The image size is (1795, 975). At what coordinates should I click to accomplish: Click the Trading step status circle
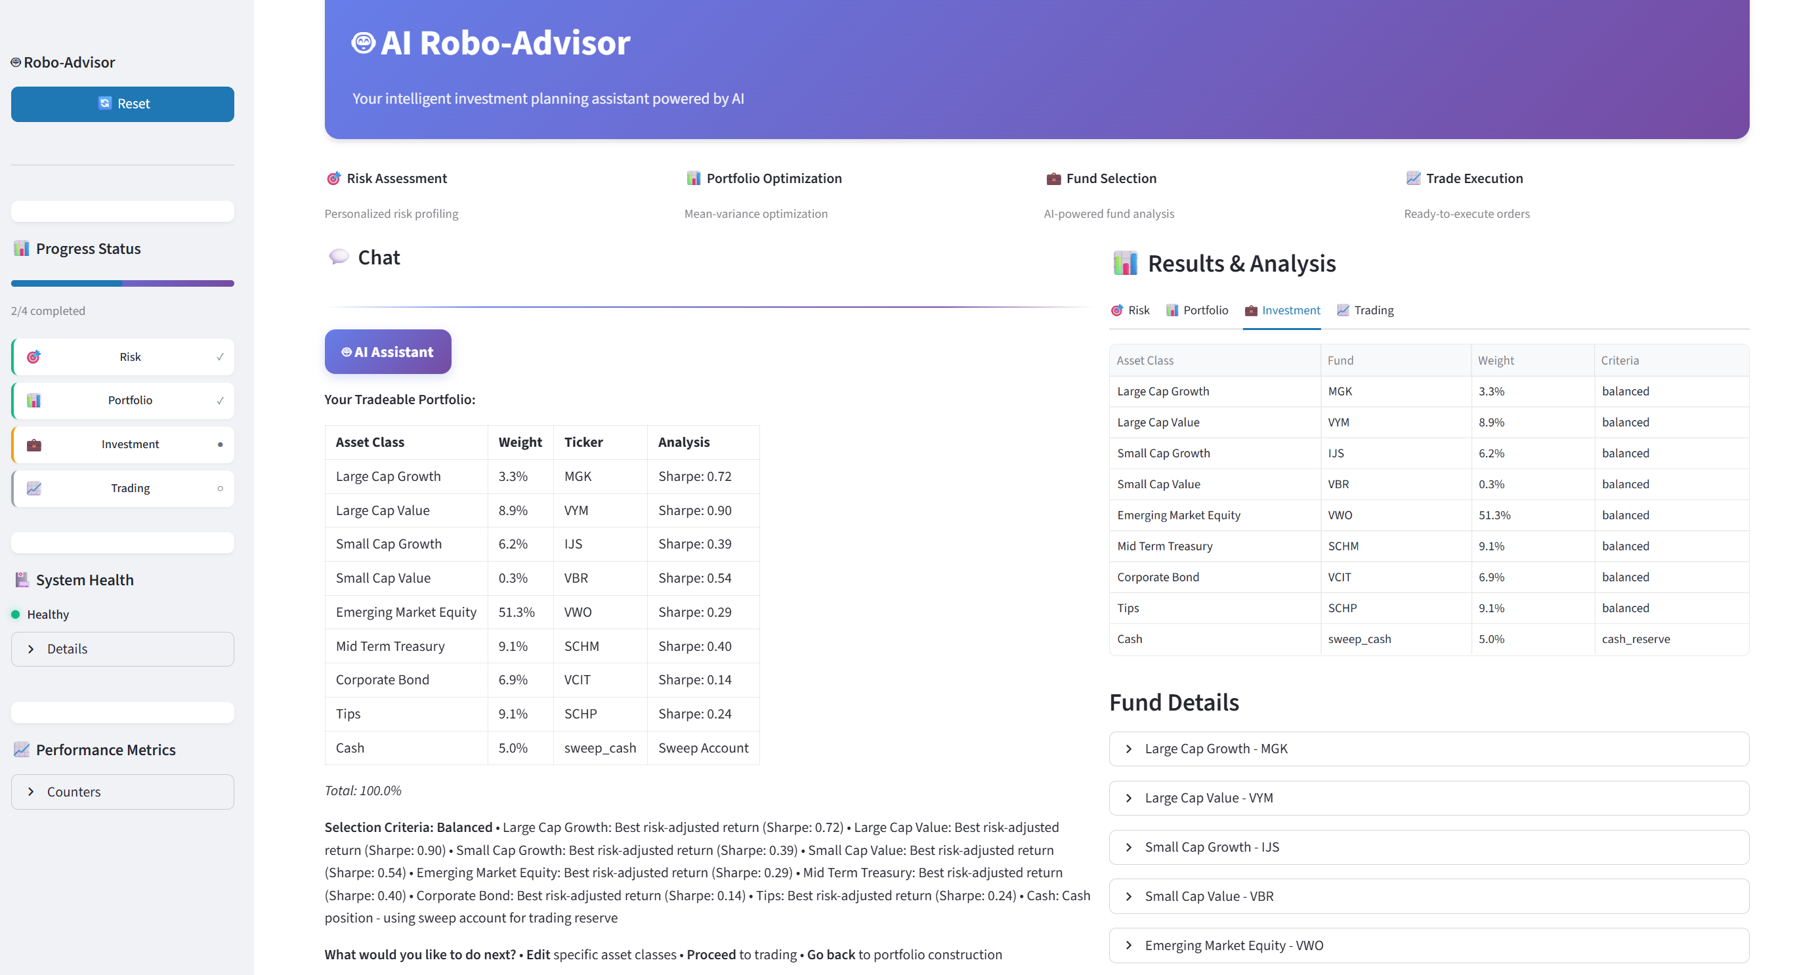click(221, 488)
